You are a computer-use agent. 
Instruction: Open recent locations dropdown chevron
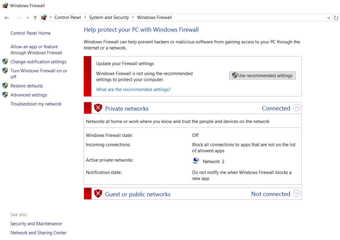pyautogui.click(x=27, y=18)
